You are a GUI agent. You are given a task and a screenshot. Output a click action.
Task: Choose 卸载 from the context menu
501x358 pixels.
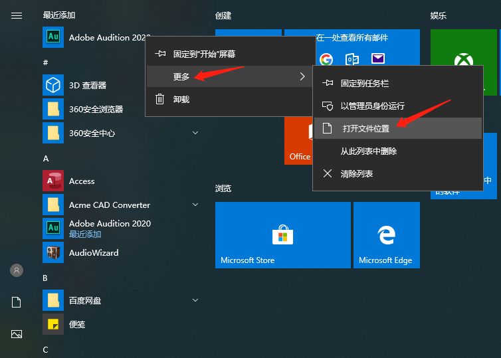229,100
